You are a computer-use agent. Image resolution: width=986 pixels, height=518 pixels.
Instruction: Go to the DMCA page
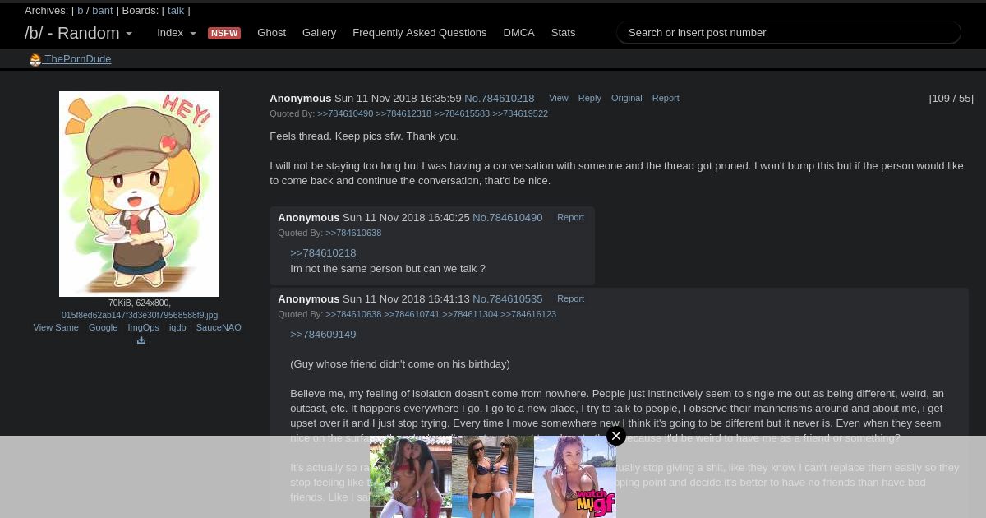(518, 33)
